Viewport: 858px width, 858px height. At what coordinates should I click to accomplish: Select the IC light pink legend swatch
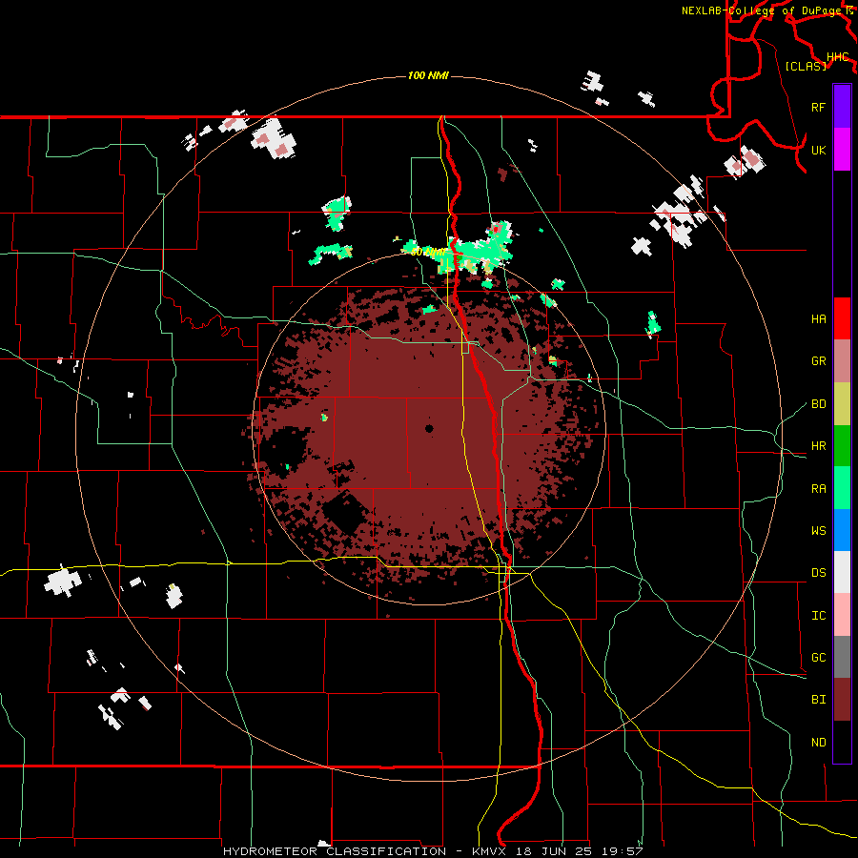842,615
